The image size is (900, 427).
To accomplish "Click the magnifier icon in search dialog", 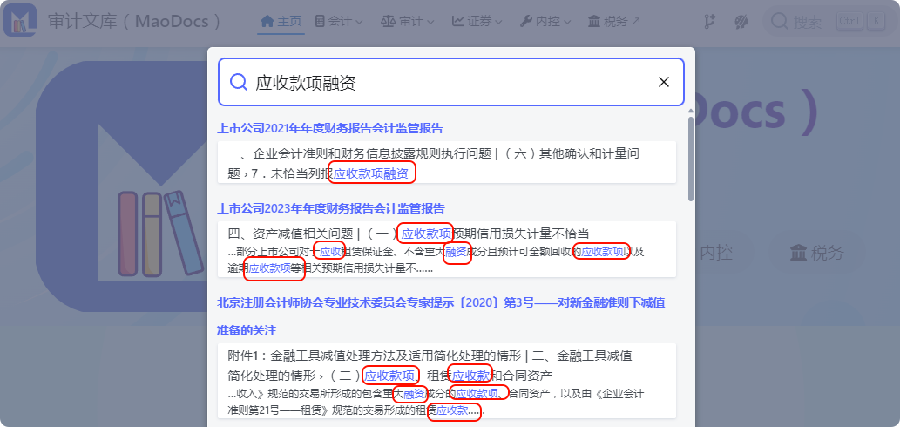I will pyautogui.click(x=238, y=82).
